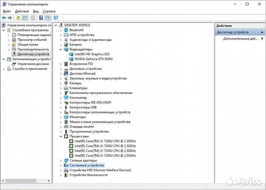Select MTD-устройства category label
The image size is (266, 190).
[82, 35]
